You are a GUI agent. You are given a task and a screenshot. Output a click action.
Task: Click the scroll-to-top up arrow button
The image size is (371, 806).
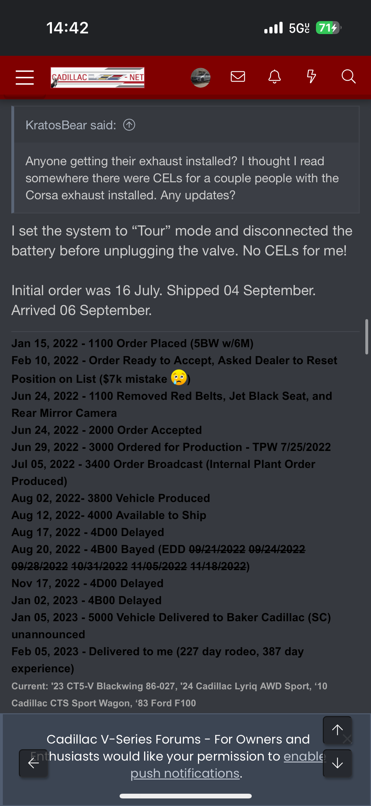click(x=337, y=730)
